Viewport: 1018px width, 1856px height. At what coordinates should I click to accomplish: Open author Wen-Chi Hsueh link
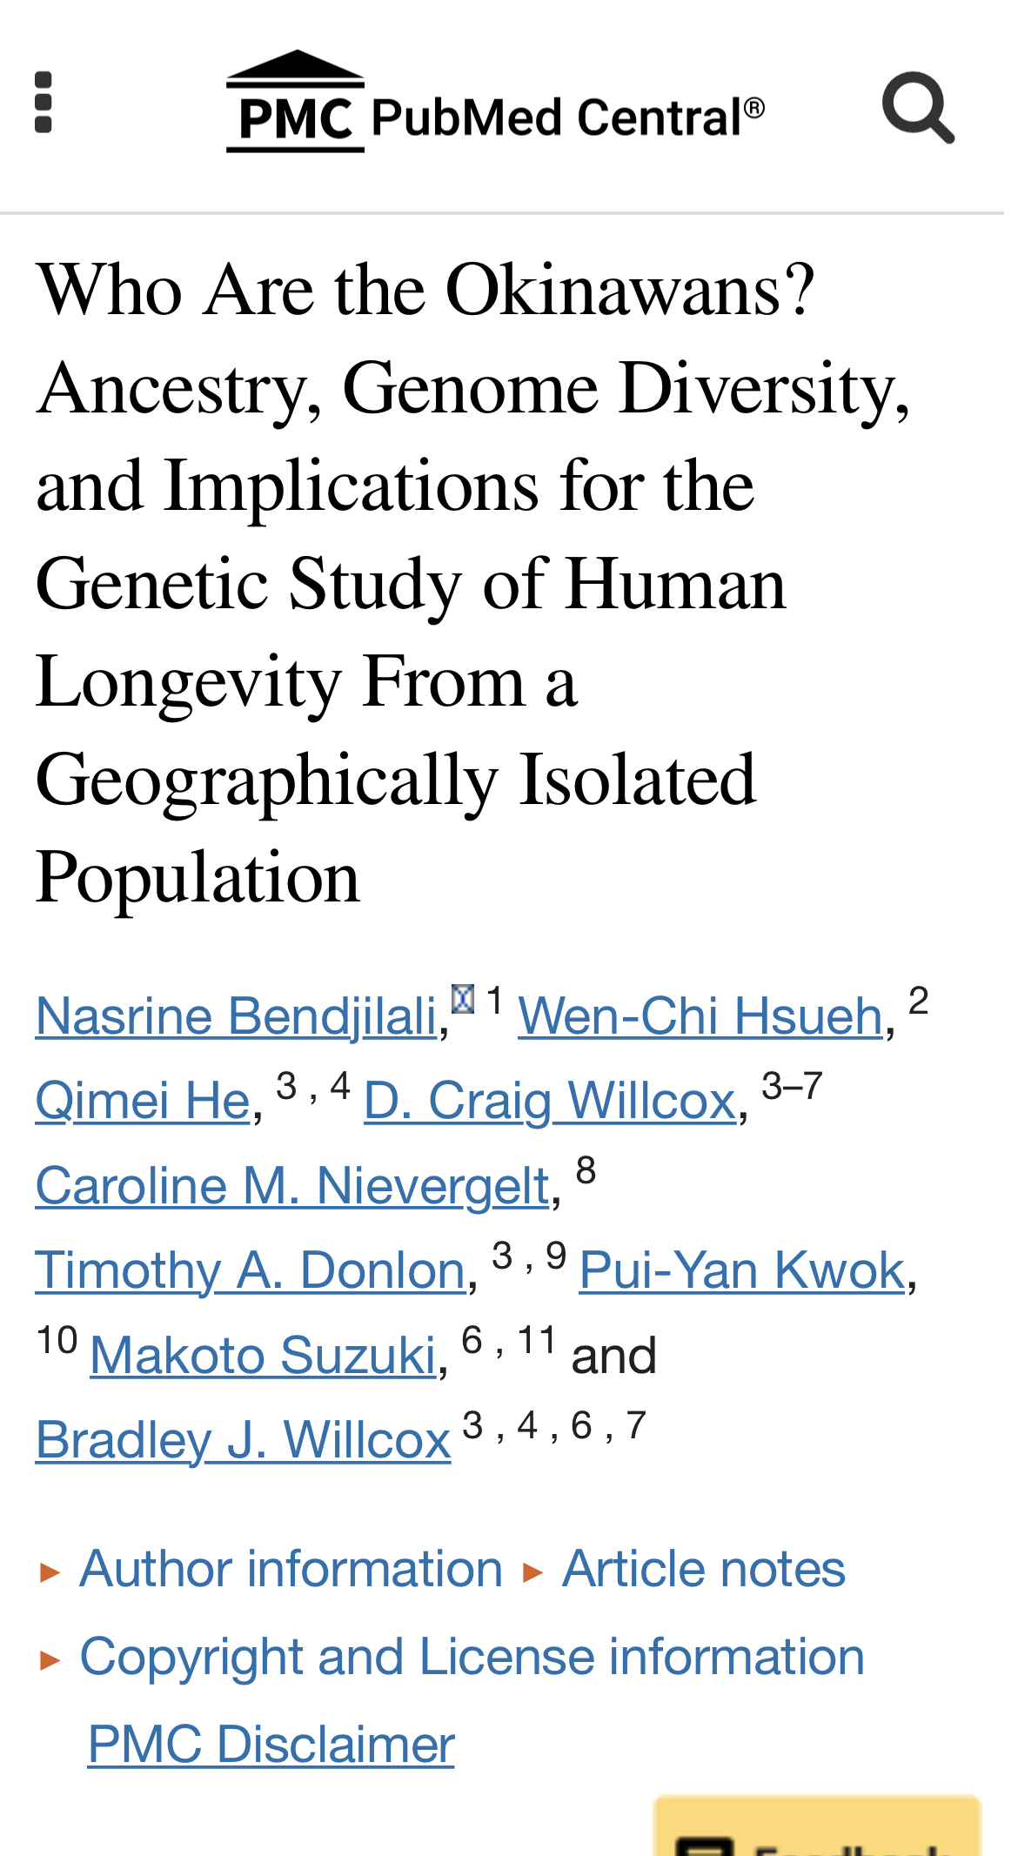click(700, 1015)
